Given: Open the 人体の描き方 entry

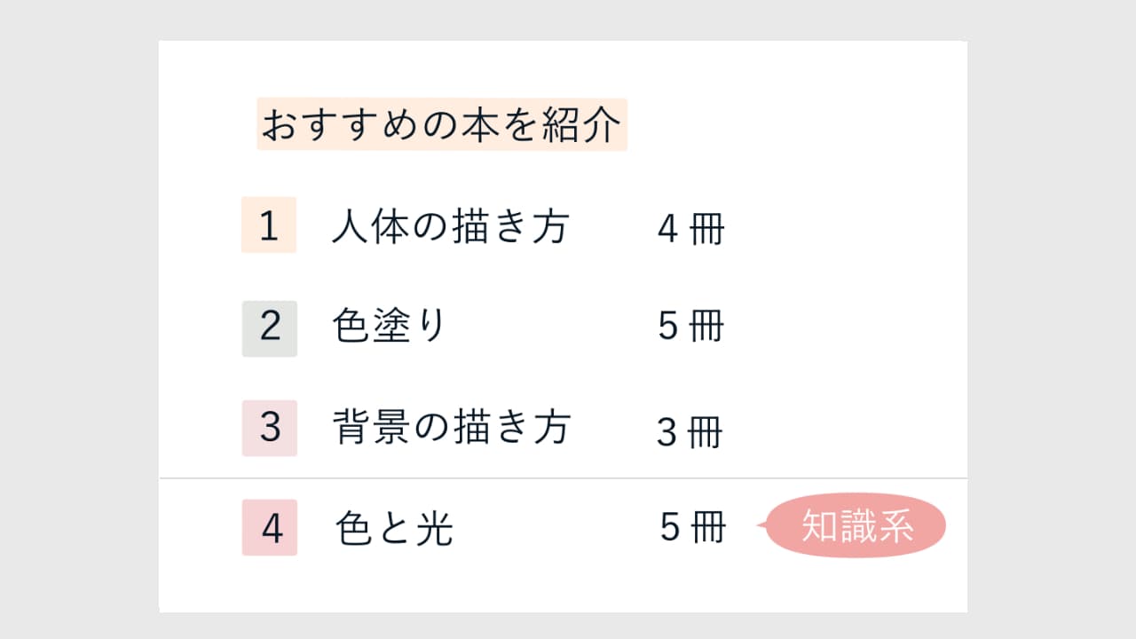Looking at the screenshot, I should pyautogui.click(x=450, y=227).
